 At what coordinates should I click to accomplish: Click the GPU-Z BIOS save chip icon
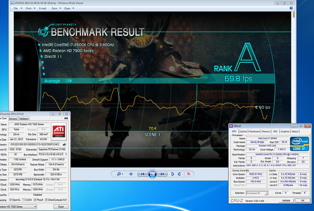(64, 144)
